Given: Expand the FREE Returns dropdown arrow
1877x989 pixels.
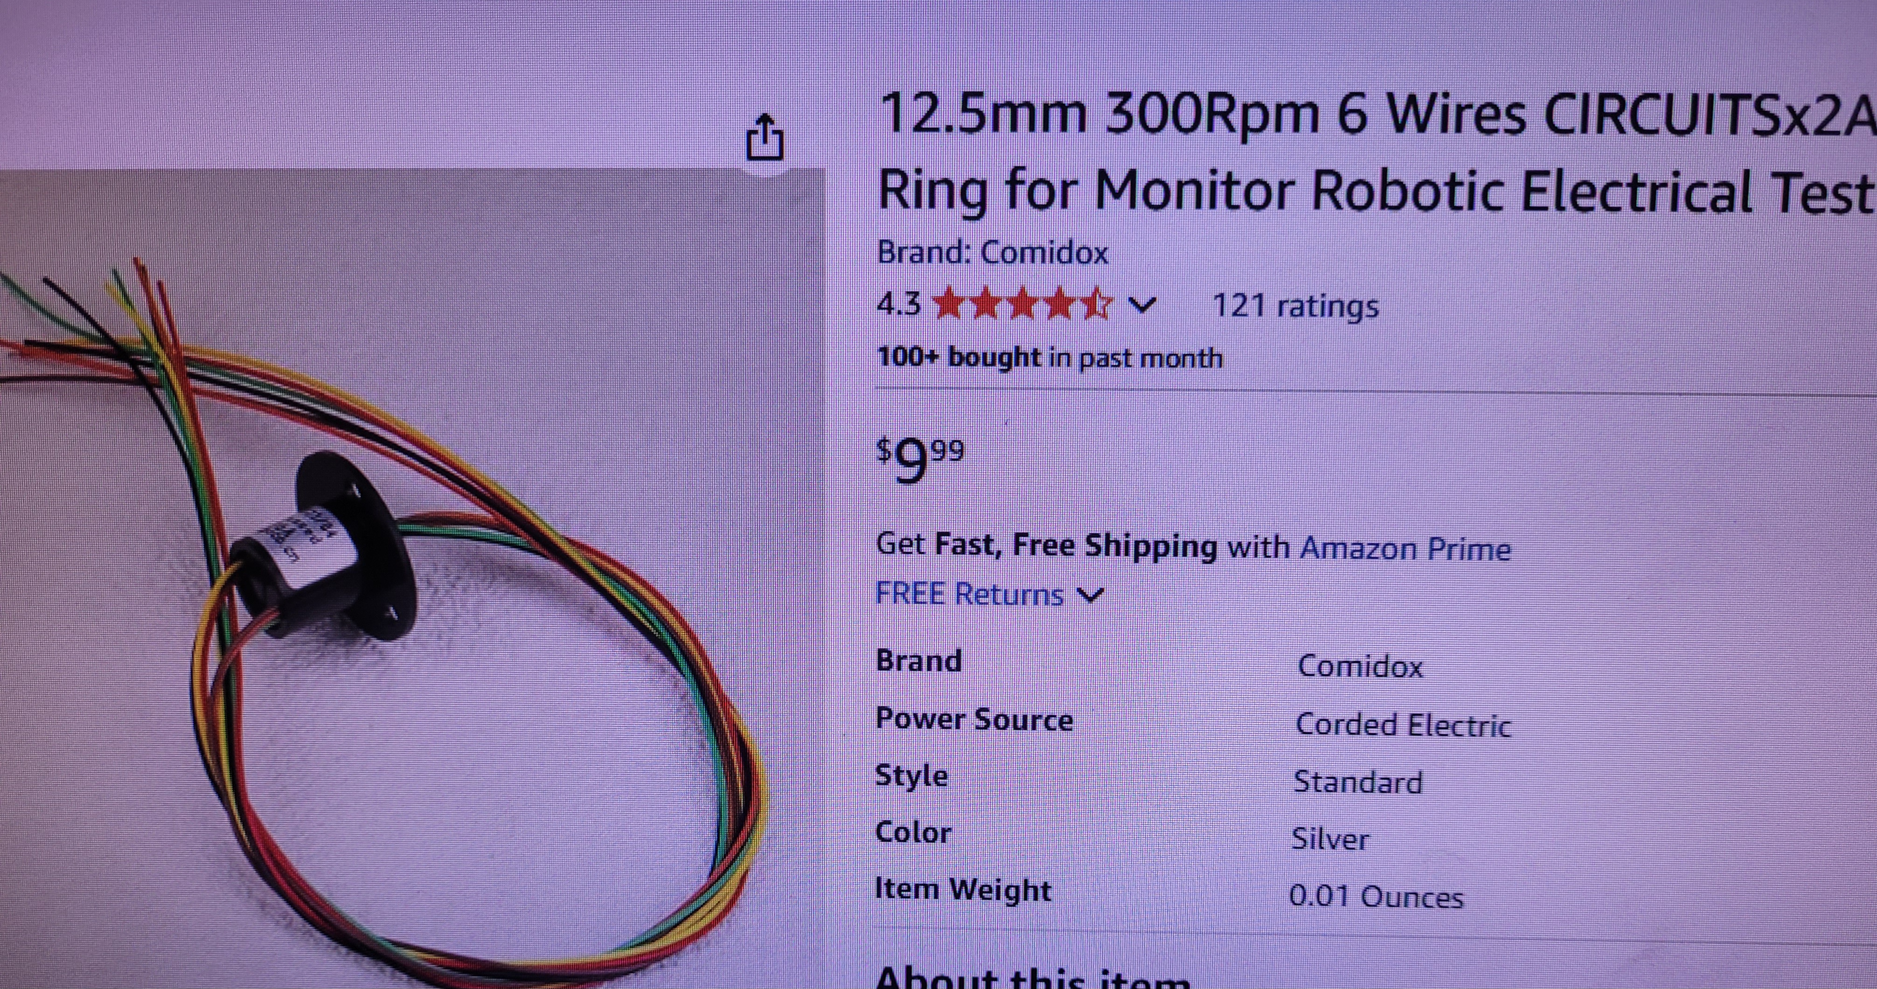Looking at the screenshot, I should point(1091,595).
